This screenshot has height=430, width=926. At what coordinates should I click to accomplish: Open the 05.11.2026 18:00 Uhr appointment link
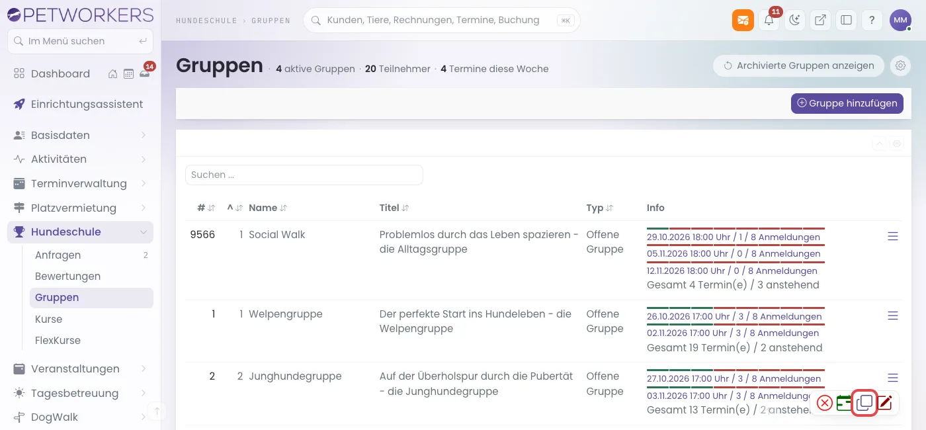(x=734, y=254)
